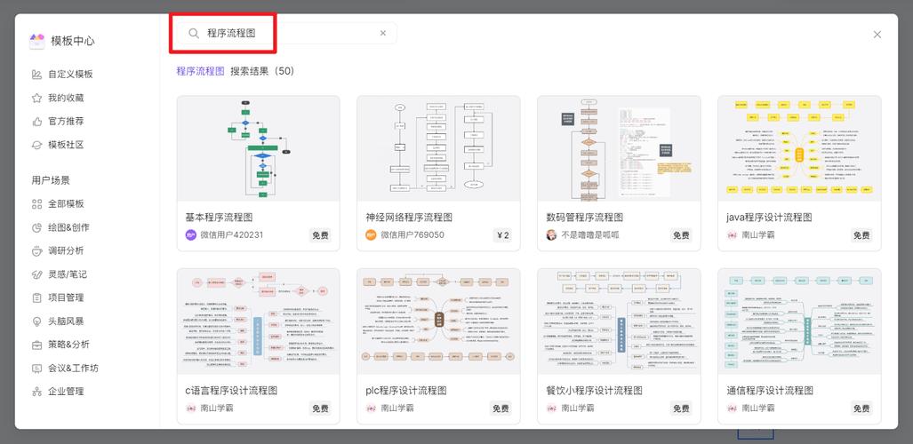Click author 南山学霸 under java程序设计流程图
913x444 pixels.
758,235
